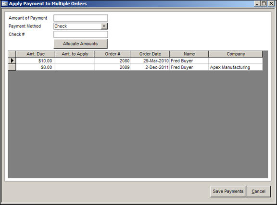Click the Amt. Due column header
This screenshot has height=205, width=277.
tap(35, 54)
